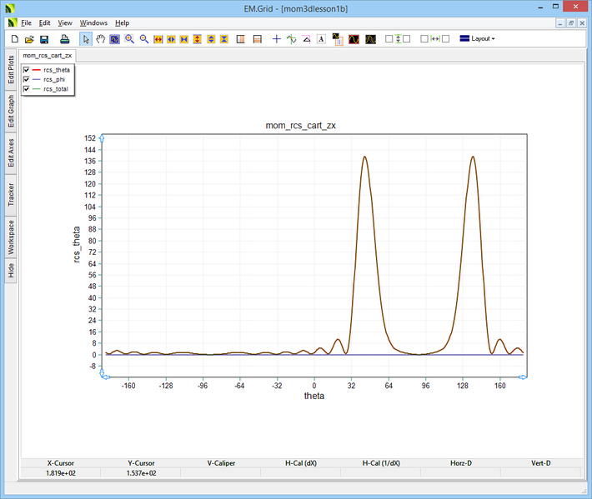Toggle the rcs_phi plot visibility checkbox

[x=28, y=79]
